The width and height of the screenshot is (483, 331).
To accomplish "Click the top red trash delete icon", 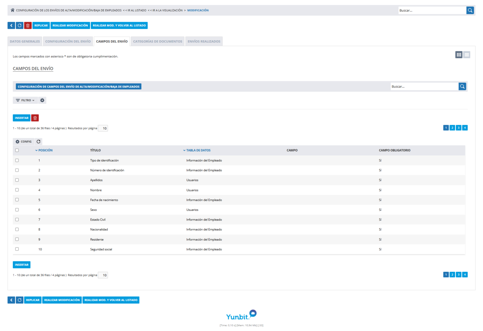I will pos(28,26).
